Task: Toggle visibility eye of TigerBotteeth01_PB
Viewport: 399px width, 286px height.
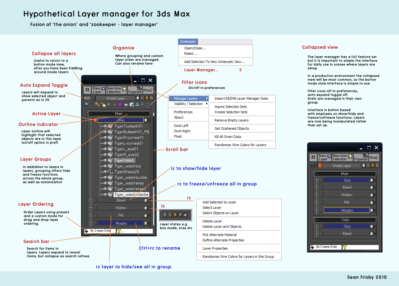Action: point(105,132)
